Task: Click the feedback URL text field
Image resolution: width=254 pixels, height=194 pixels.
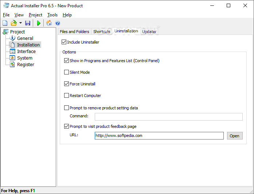Action: [x=159, y=136]
